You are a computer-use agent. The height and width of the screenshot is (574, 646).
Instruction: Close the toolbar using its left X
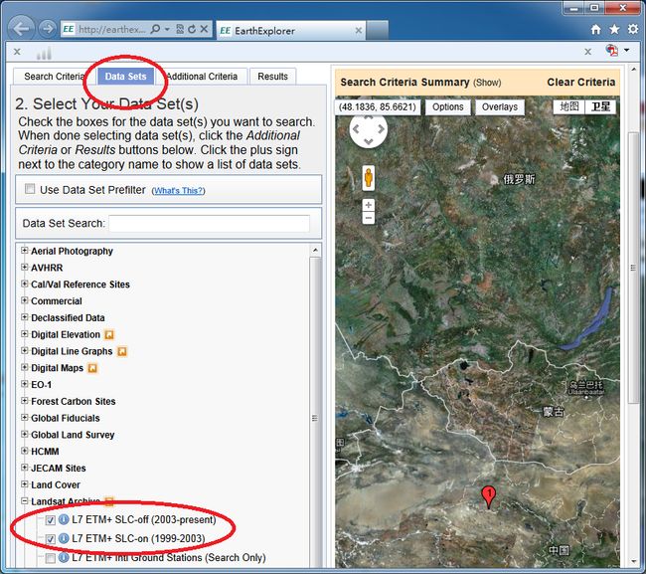tap(17, 52)
